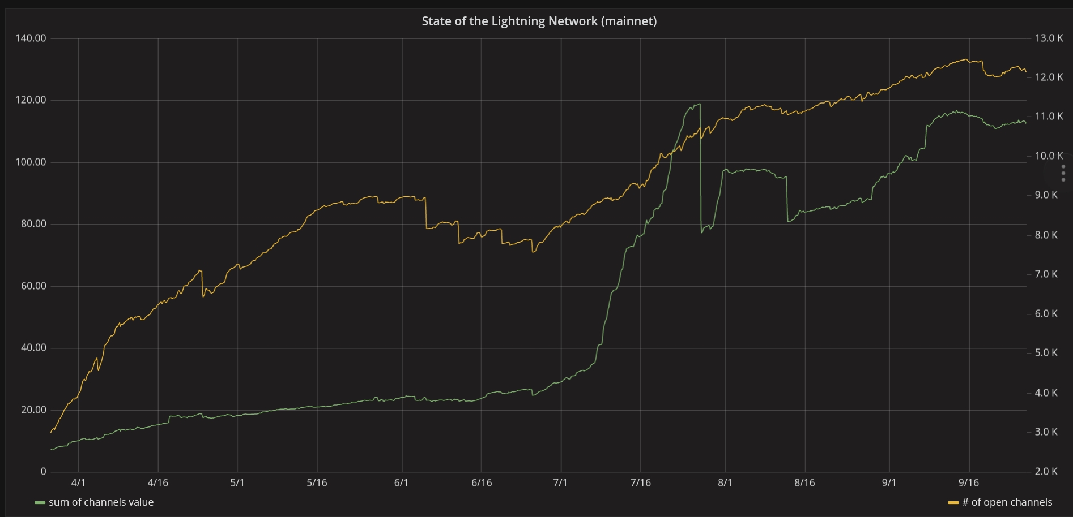Select the 8/16 date label on the x-axis
This screenshot has height=517, width=1073.
tap(804, 482)
